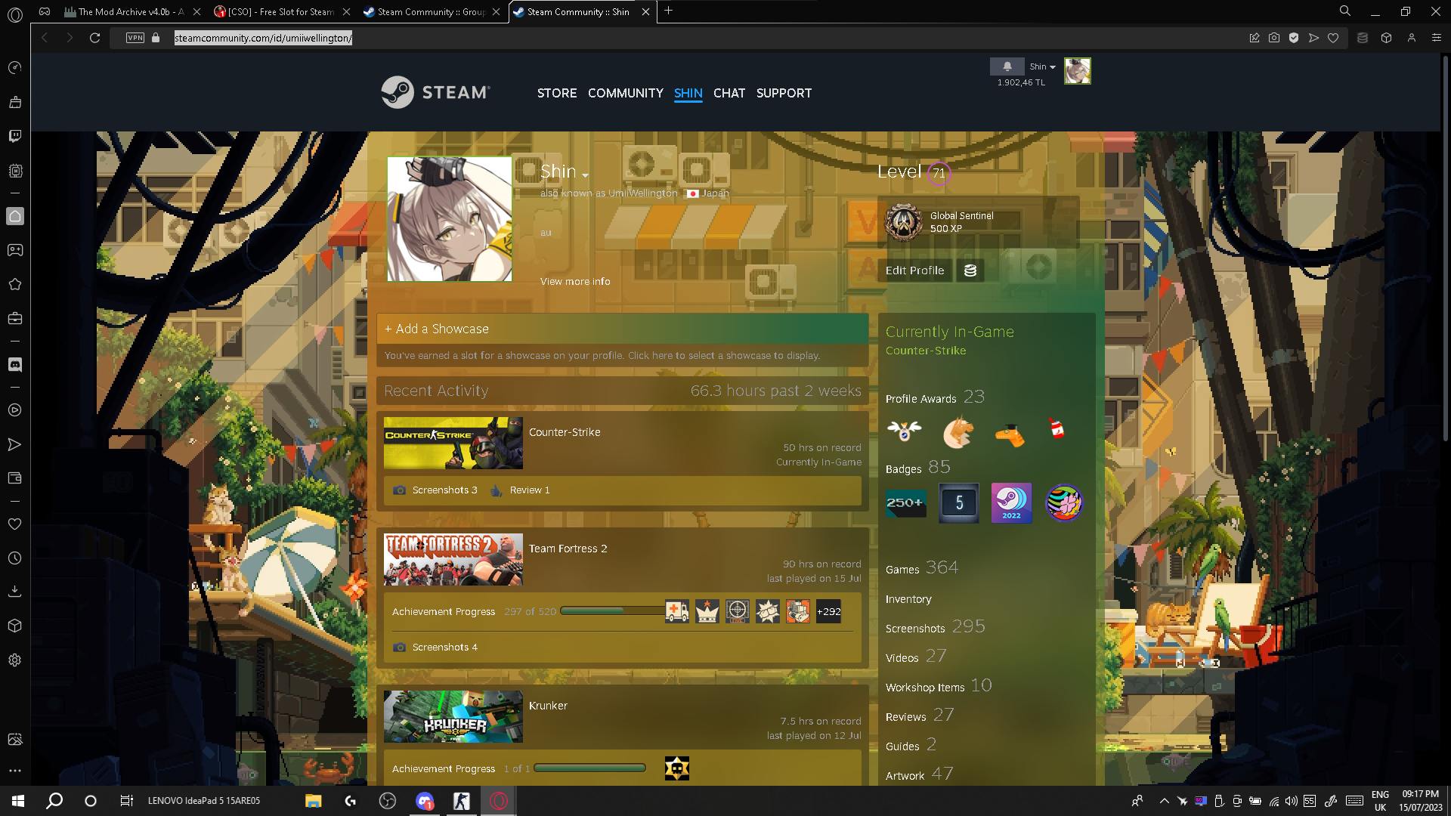
Task: Click the +292 achievements tile
Action: click(828, 611)
